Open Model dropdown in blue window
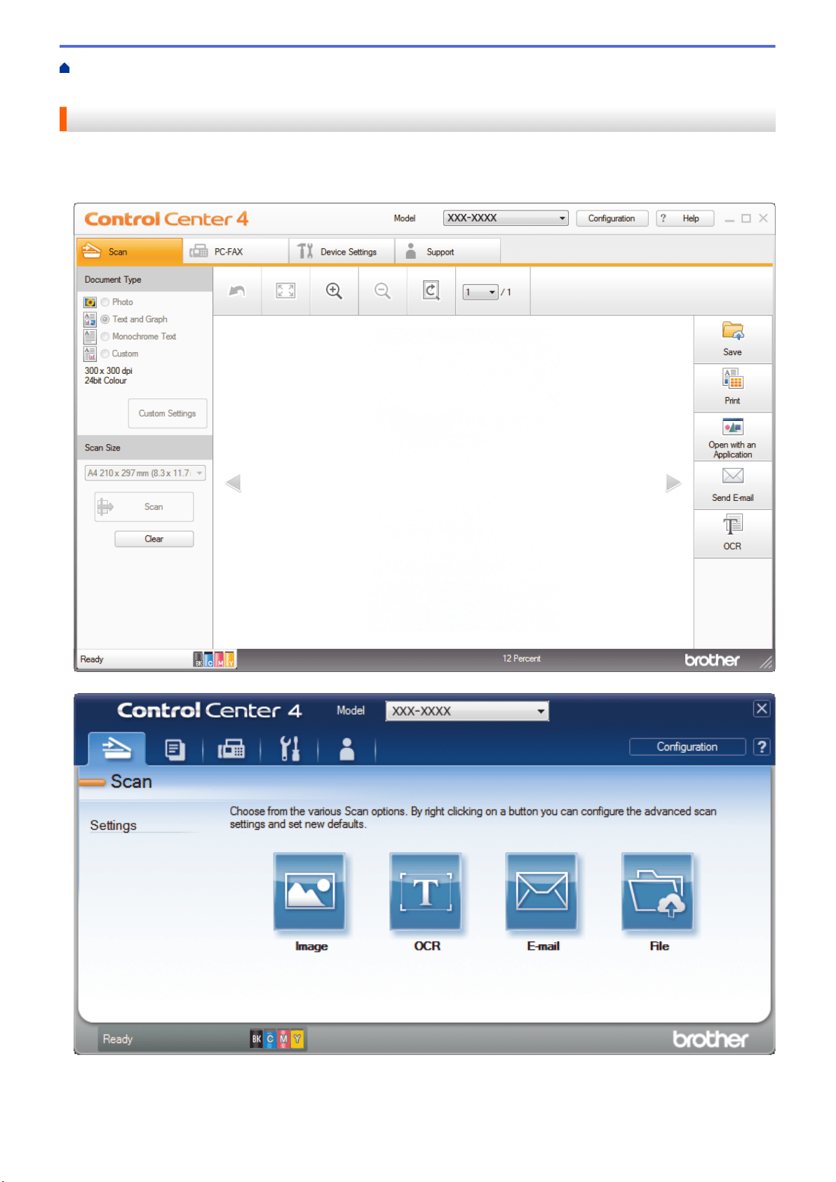Image resolution: width=836 pixels, height=1182 pixels. pos(467,711)
